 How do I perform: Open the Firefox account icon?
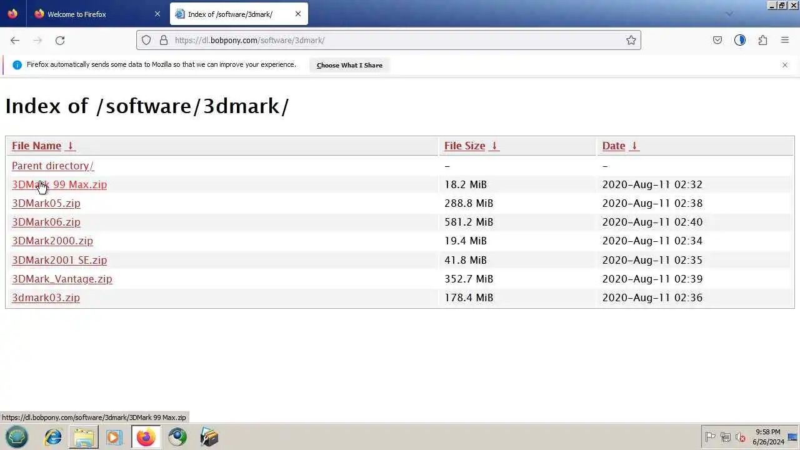740,40
